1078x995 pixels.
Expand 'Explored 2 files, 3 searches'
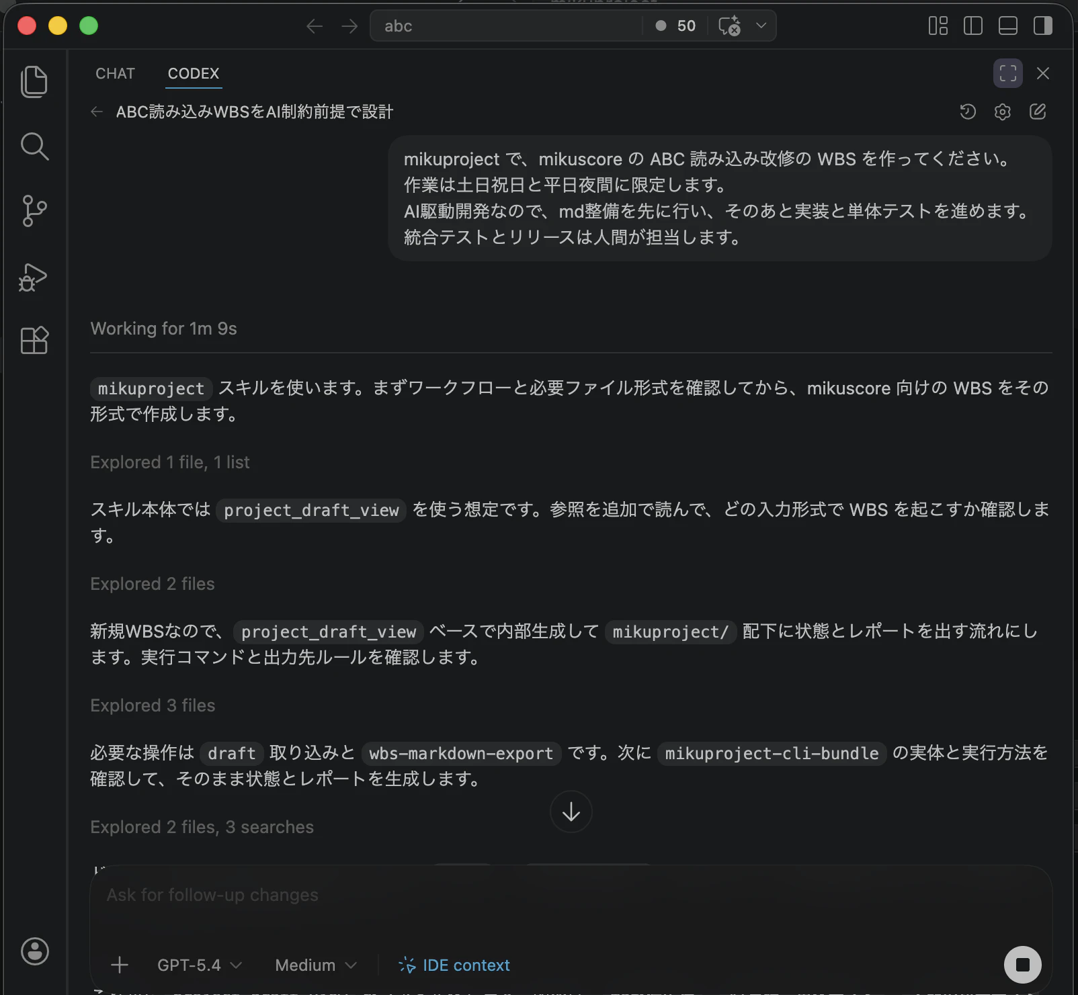pyautogui.click(x=202, y=827)
